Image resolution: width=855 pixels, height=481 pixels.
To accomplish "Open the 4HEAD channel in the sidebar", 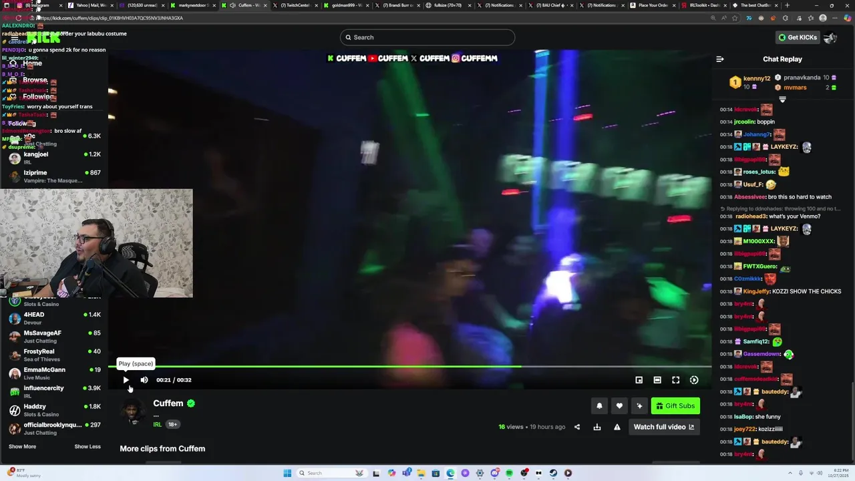I will coord(54,318).
